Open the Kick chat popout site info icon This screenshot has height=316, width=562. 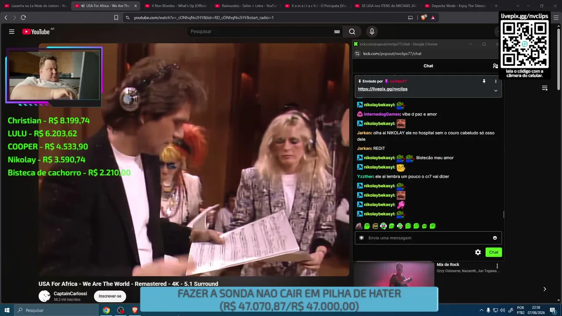point(357,54)
